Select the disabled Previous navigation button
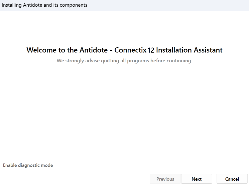Image resolution: width=249 pixels, height=185 pixels. point(165,179)
